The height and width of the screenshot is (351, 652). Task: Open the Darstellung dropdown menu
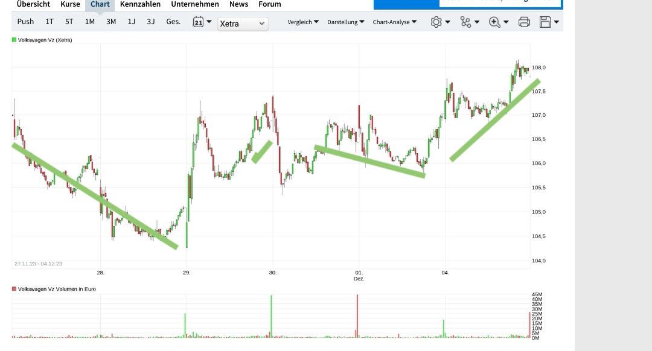pos(345,22)
